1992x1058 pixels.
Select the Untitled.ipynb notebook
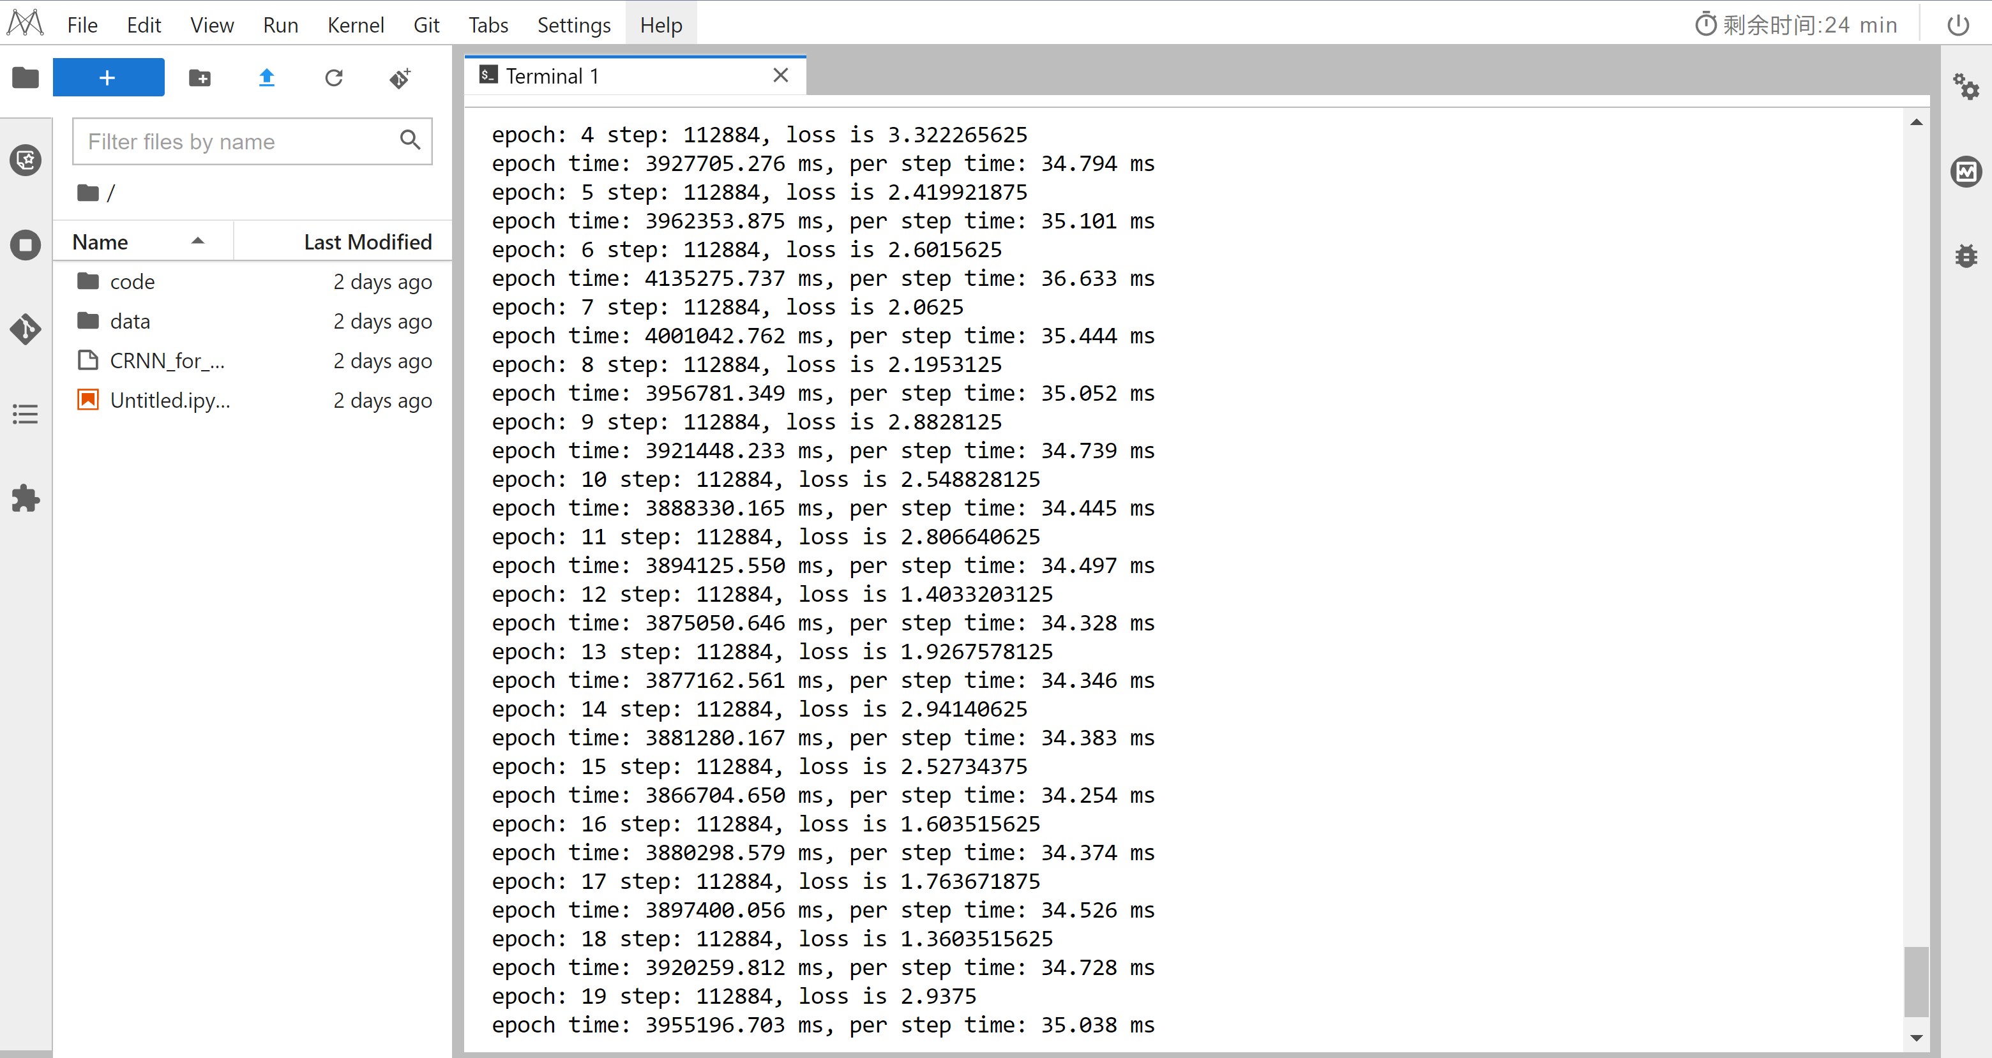click(253, 400)
